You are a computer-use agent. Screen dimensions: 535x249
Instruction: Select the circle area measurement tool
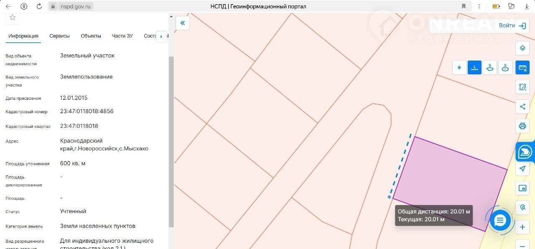pyautogui.click(x=505, y=67)
